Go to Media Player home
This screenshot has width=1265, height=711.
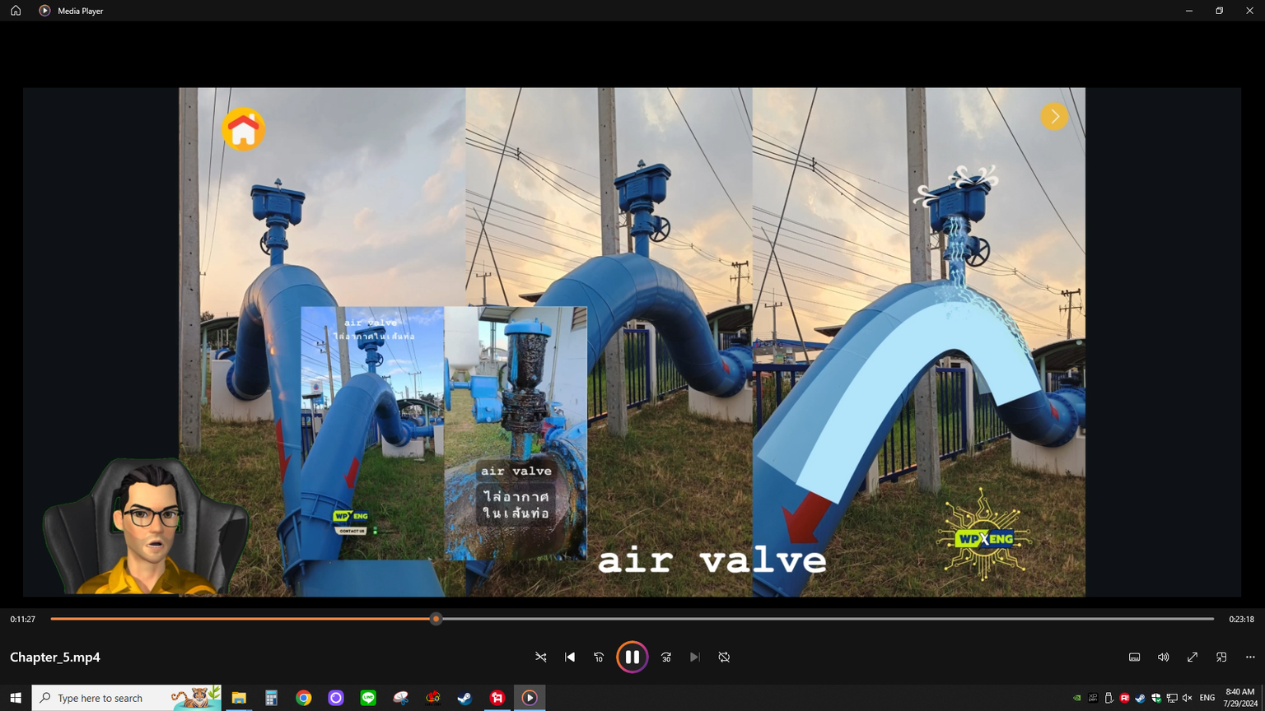click(x=16, y=11)
